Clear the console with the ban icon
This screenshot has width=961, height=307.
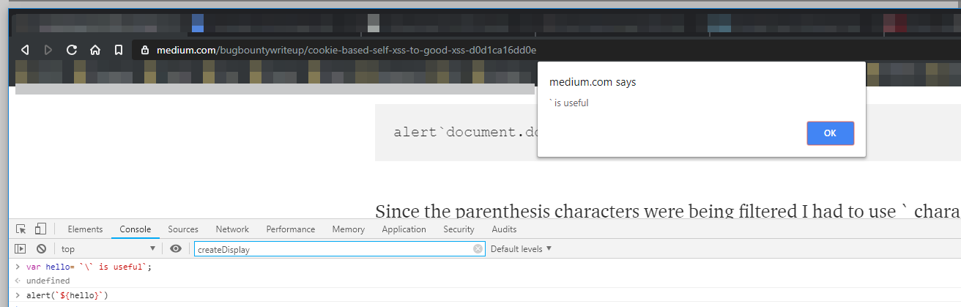click(42, 249)
